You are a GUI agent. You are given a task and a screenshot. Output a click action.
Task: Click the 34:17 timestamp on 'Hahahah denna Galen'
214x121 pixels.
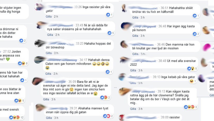point(83,60)
